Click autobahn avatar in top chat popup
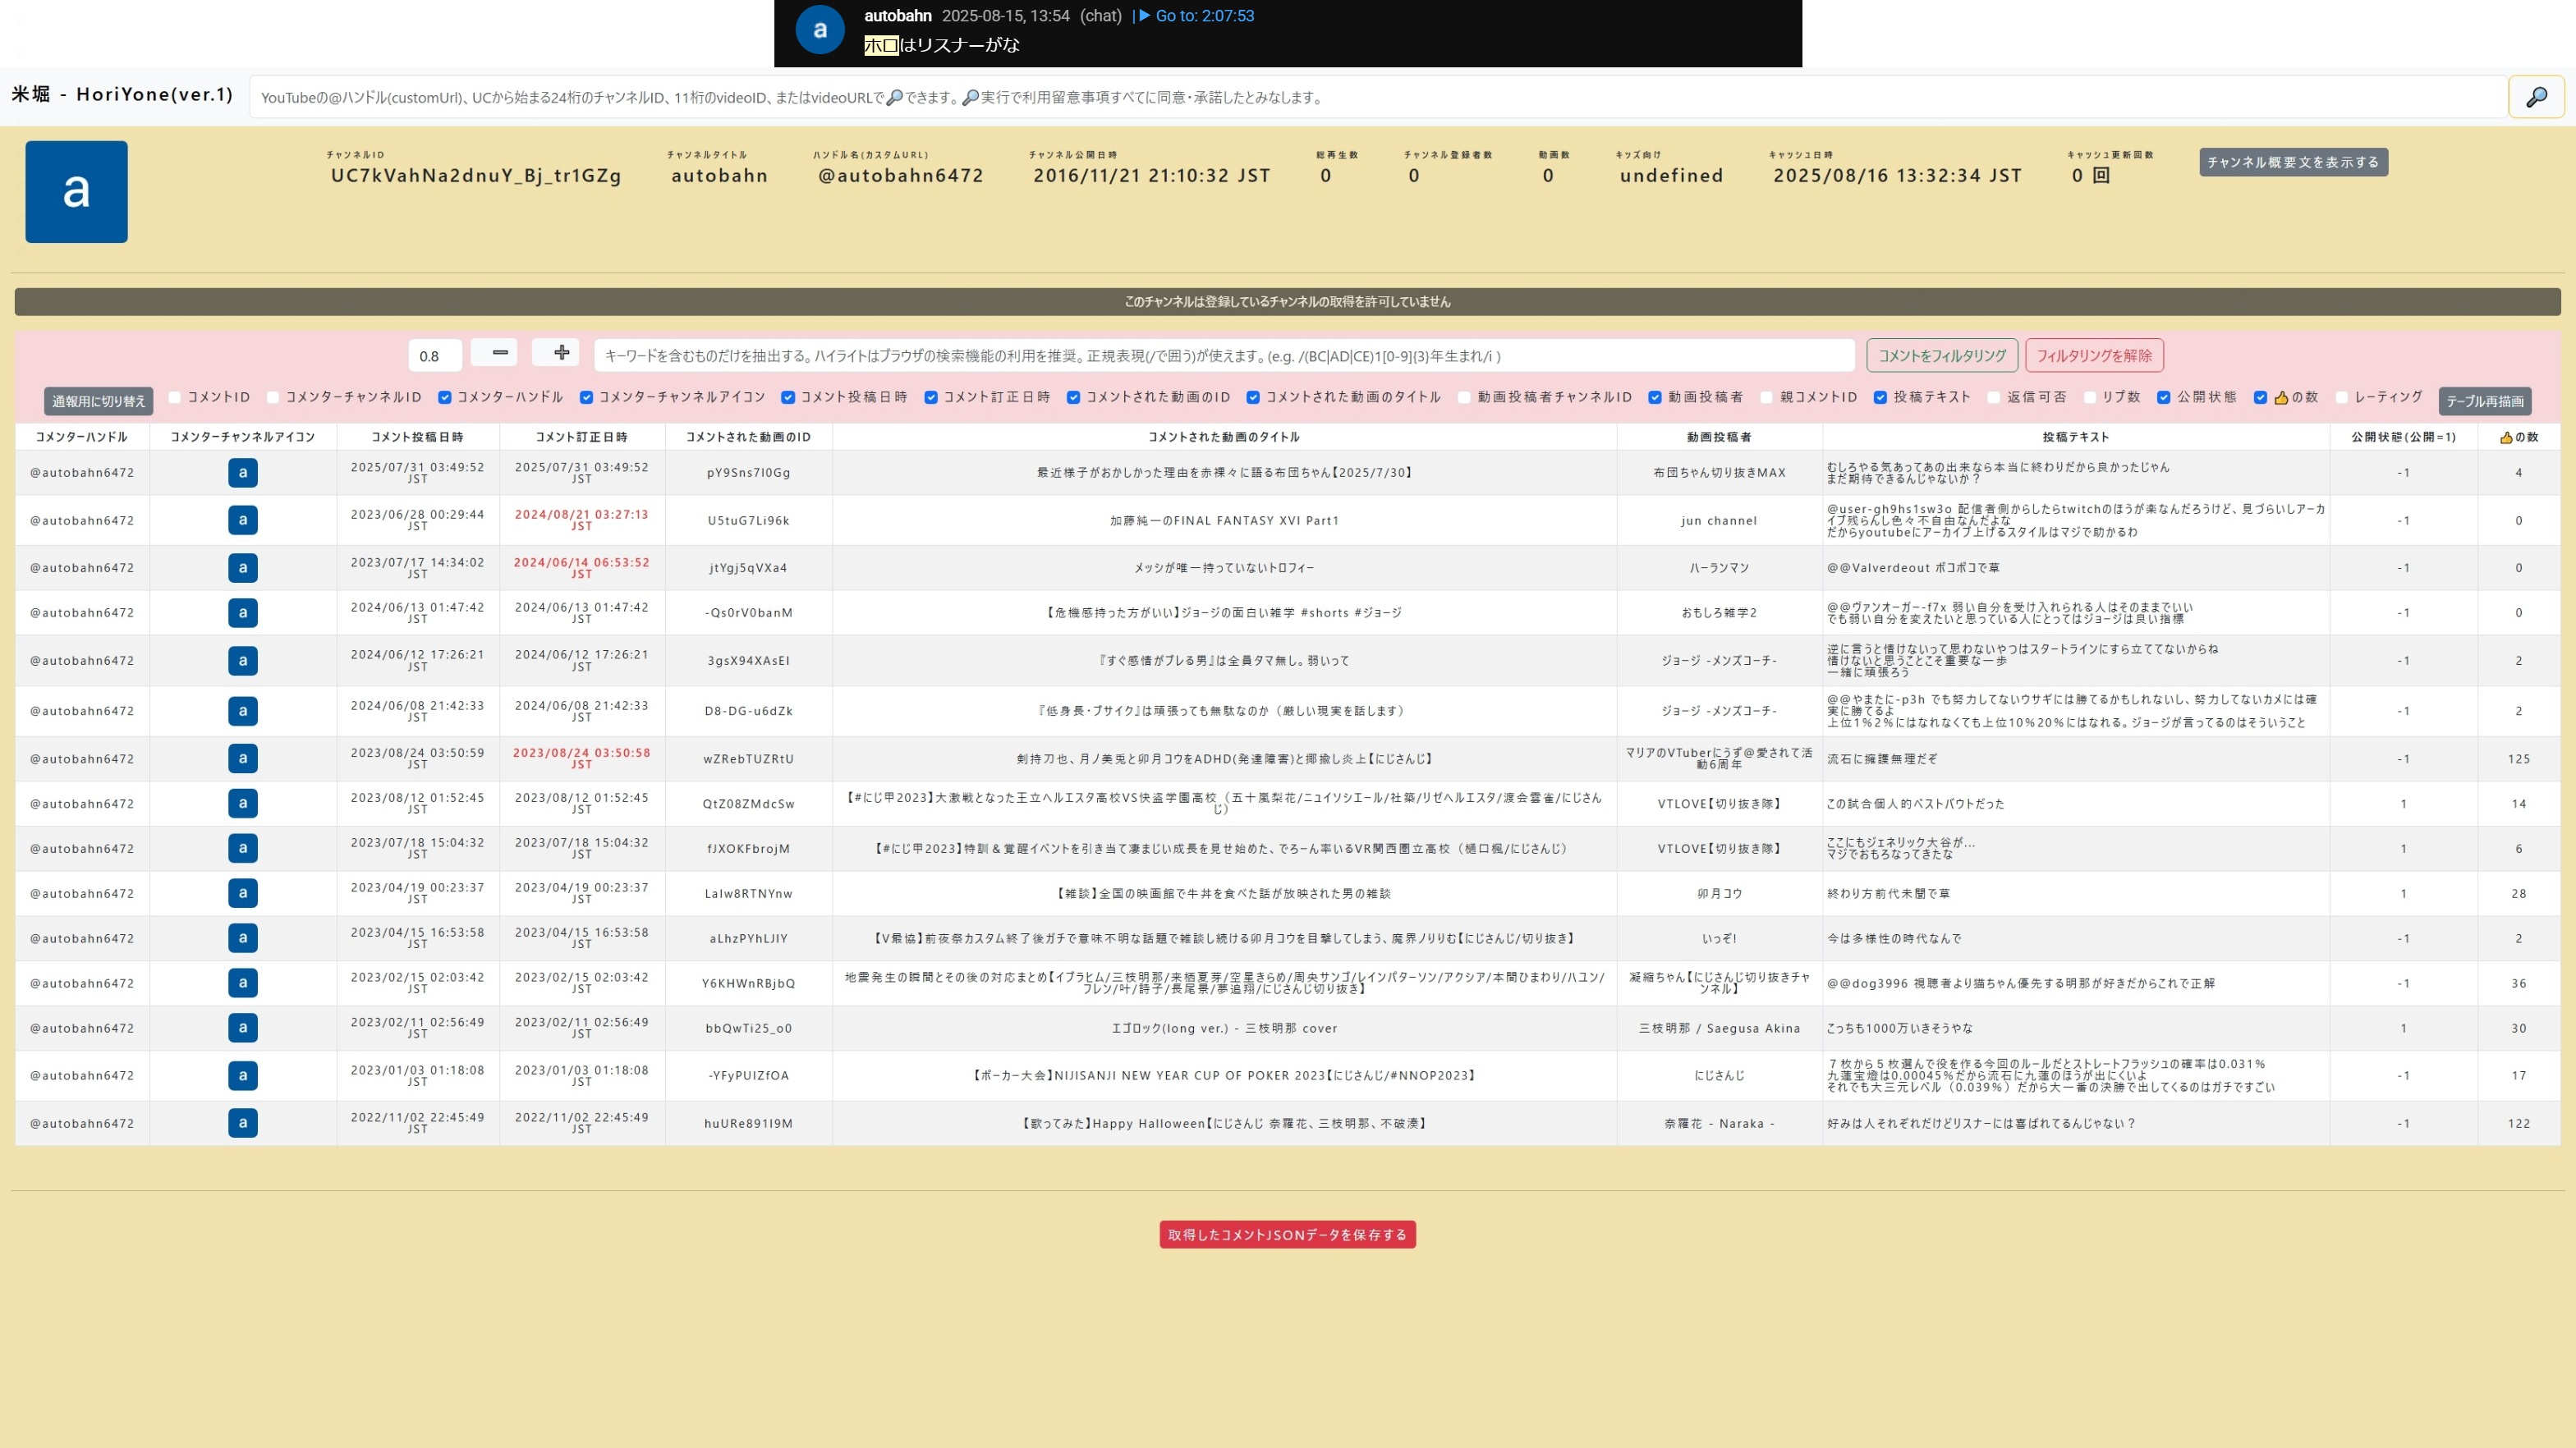 [x=819, y=30]
